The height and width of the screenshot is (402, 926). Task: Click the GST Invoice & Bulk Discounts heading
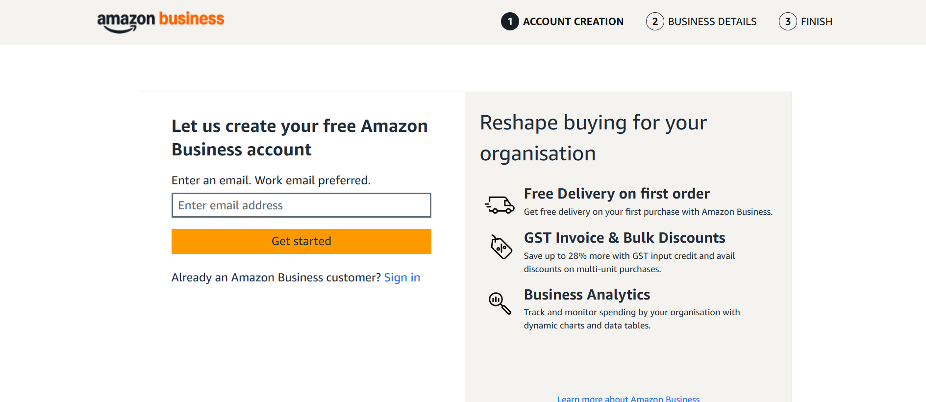coord(625,238)
